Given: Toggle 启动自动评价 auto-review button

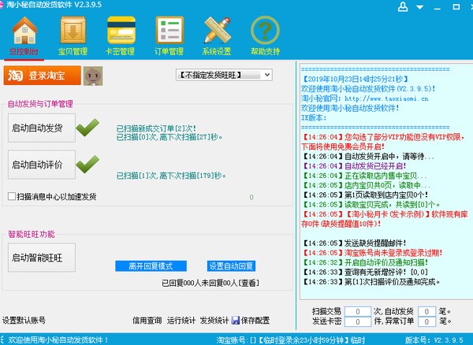Looking at the screenshot, I should tap(42, 165).
